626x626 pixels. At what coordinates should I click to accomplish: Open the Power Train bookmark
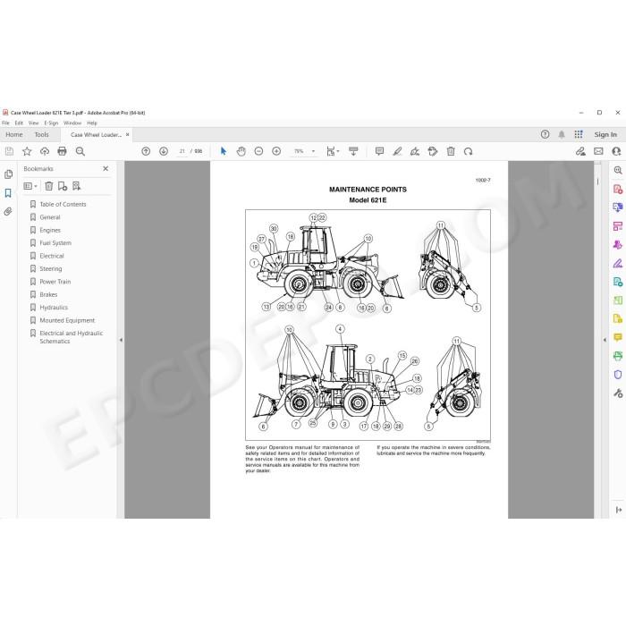coord(55,282)
